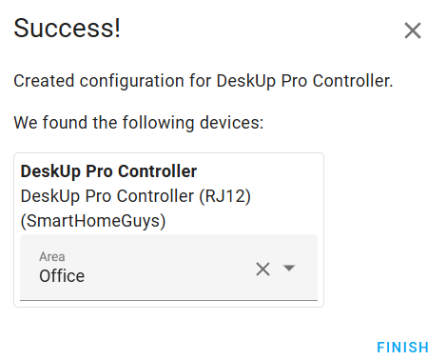Clear the Office area selection
447x360 pixels.
pyautogui.click(x=262, y=270)
